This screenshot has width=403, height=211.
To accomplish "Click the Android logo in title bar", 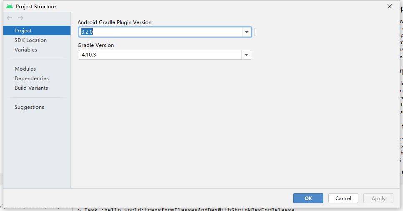I will click(x=10, y=6).
